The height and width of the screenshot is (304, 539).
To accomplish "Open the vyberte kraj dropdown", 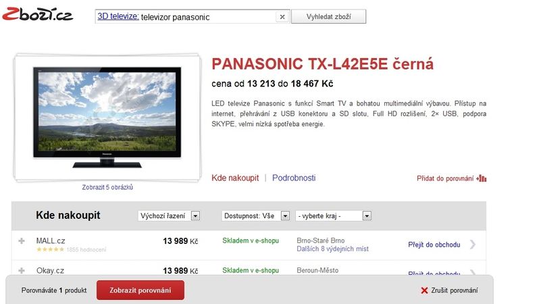I will pyautogui.click(x=334, y=216).
